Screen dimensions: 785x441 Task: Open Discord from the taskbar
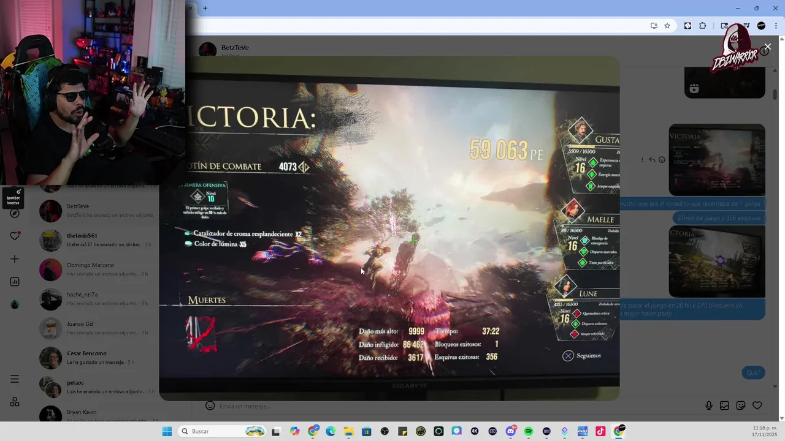pyautogui.click(x=511, y=431)
